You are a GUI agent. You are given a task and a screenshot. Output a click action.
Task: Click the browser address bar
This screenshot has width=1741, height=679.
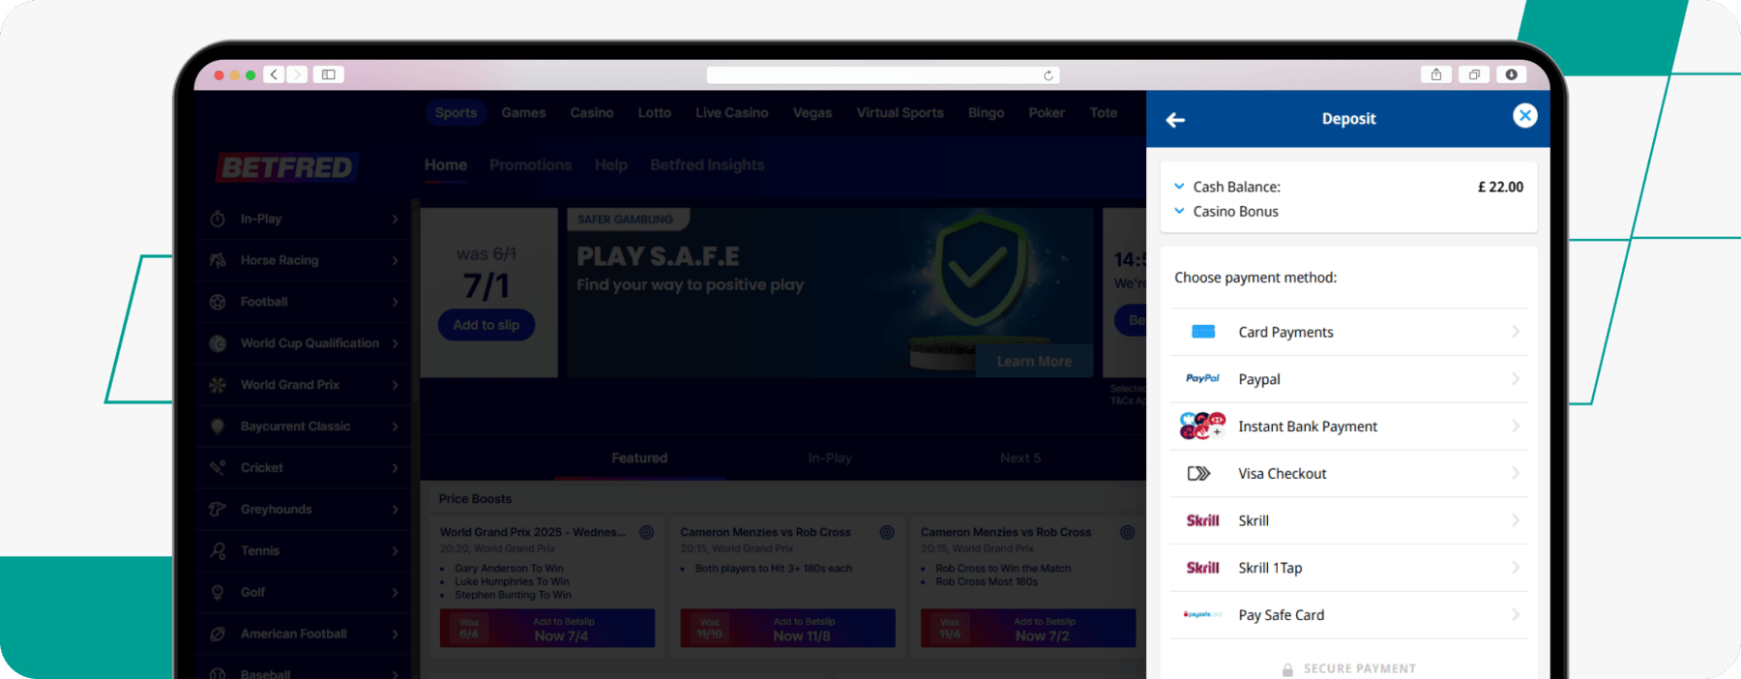pyautogui.click(x=883, y=75)
